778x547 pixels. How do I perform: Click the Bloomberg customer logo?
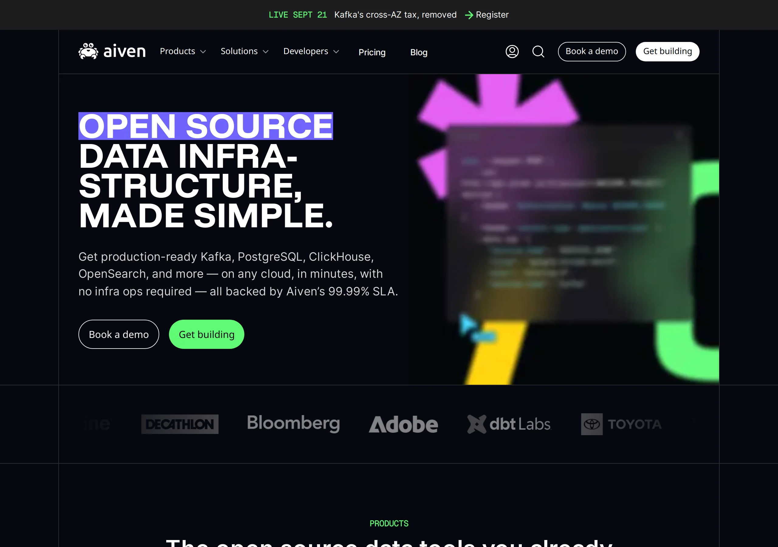[294, 423]
